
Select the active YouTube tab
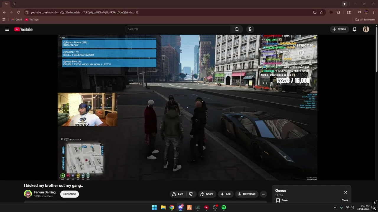(x=6, y=4)
